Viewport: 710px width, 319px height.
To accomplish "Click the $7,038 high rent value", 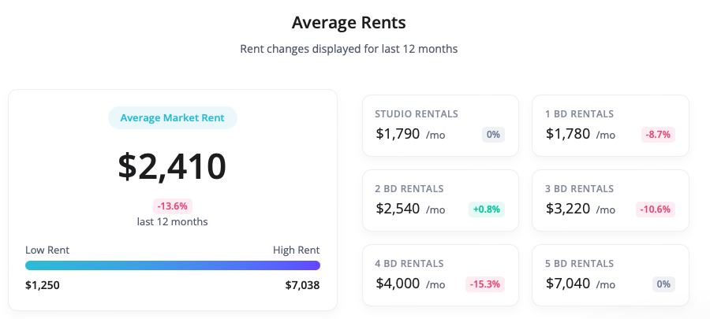I will click(302, 285).
